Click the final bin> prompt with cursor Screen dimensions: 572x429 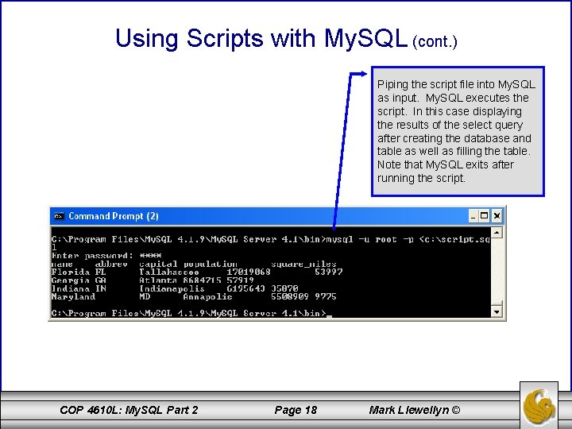[x=191, y=313]
